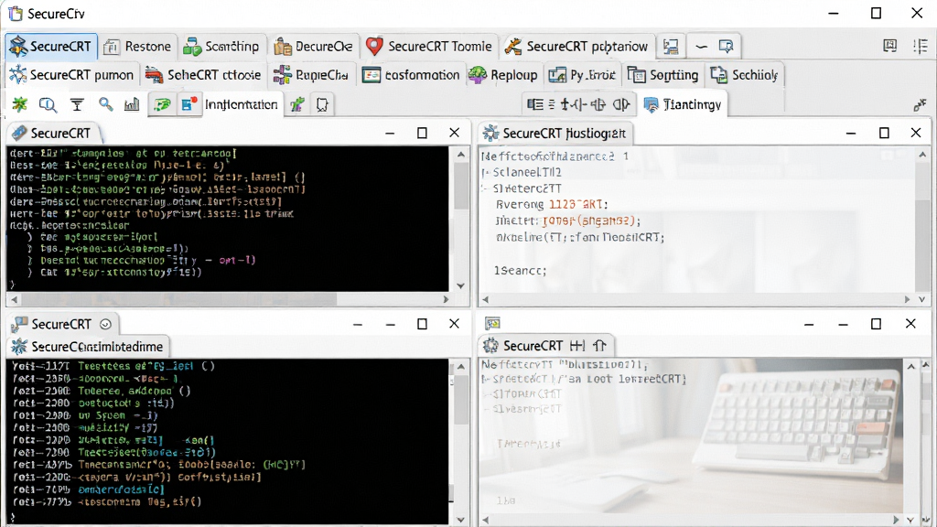Click the green plug icon after Innfiontation
This screenshot has width=937, height=527.
(x=297, y=104)
